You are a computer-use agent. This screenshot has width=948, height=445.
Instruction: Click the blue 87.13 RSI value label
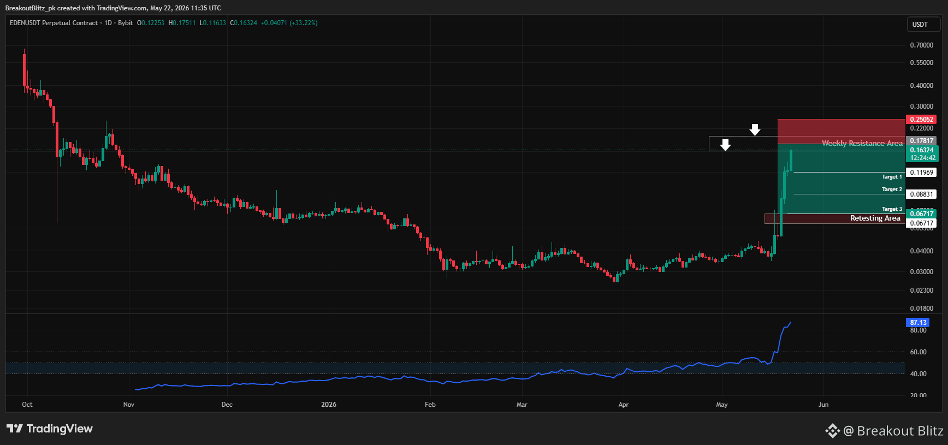pos(918,323)
